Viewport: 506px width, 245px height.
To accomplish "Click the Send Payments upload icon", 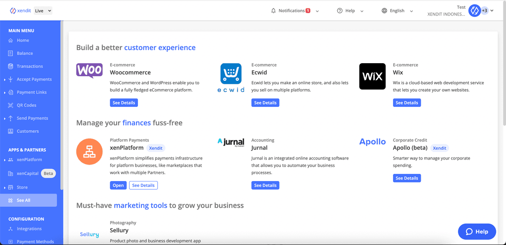I will tap(11, 118).
